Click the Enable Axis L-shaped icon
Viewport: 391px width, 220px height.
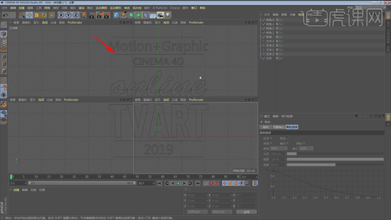point(4,80)
